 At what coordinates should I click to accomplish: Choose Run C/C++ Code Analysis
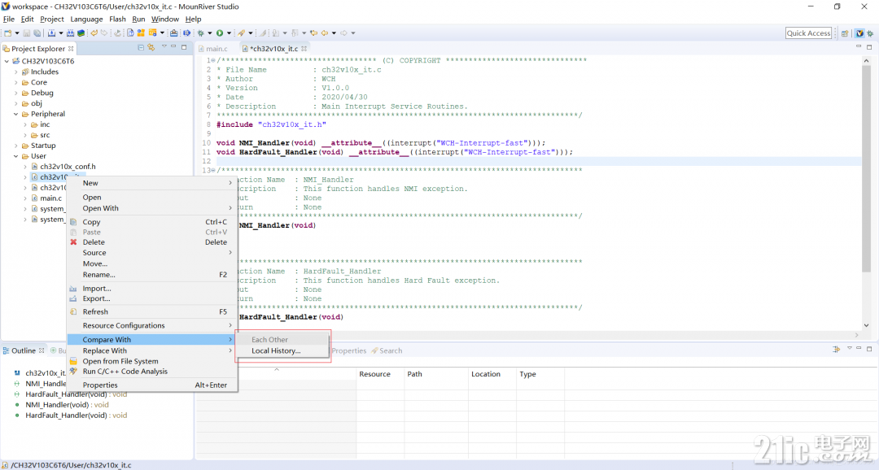(152, 372)
